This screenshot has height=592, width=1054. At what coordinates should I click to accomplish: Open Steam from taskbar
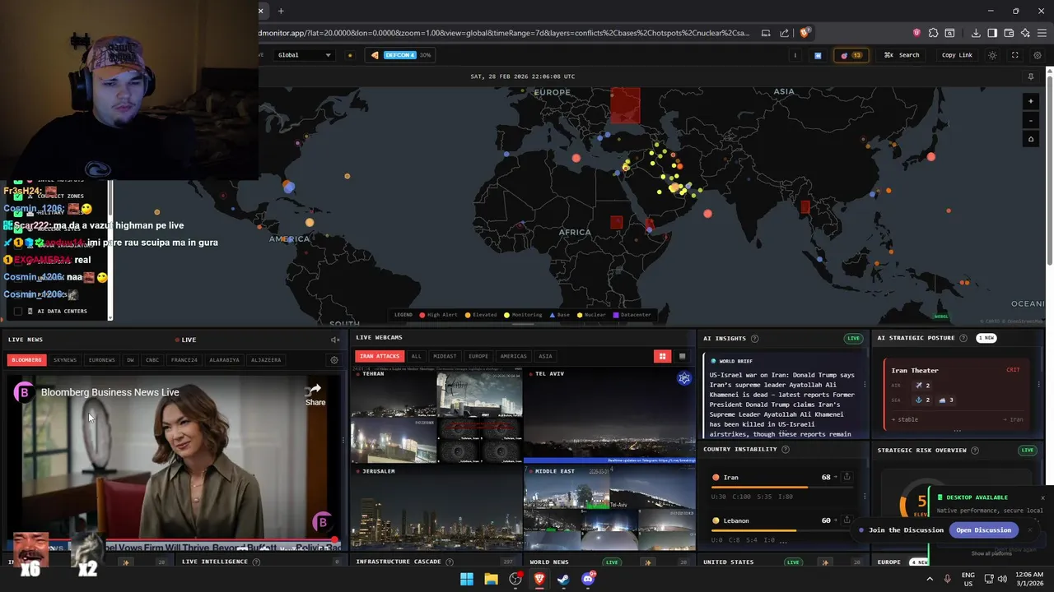(563, 579)
